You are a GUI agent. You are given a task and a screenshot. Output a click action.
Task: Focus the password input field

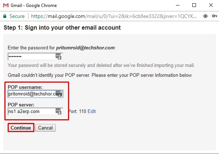pos(35,56)
